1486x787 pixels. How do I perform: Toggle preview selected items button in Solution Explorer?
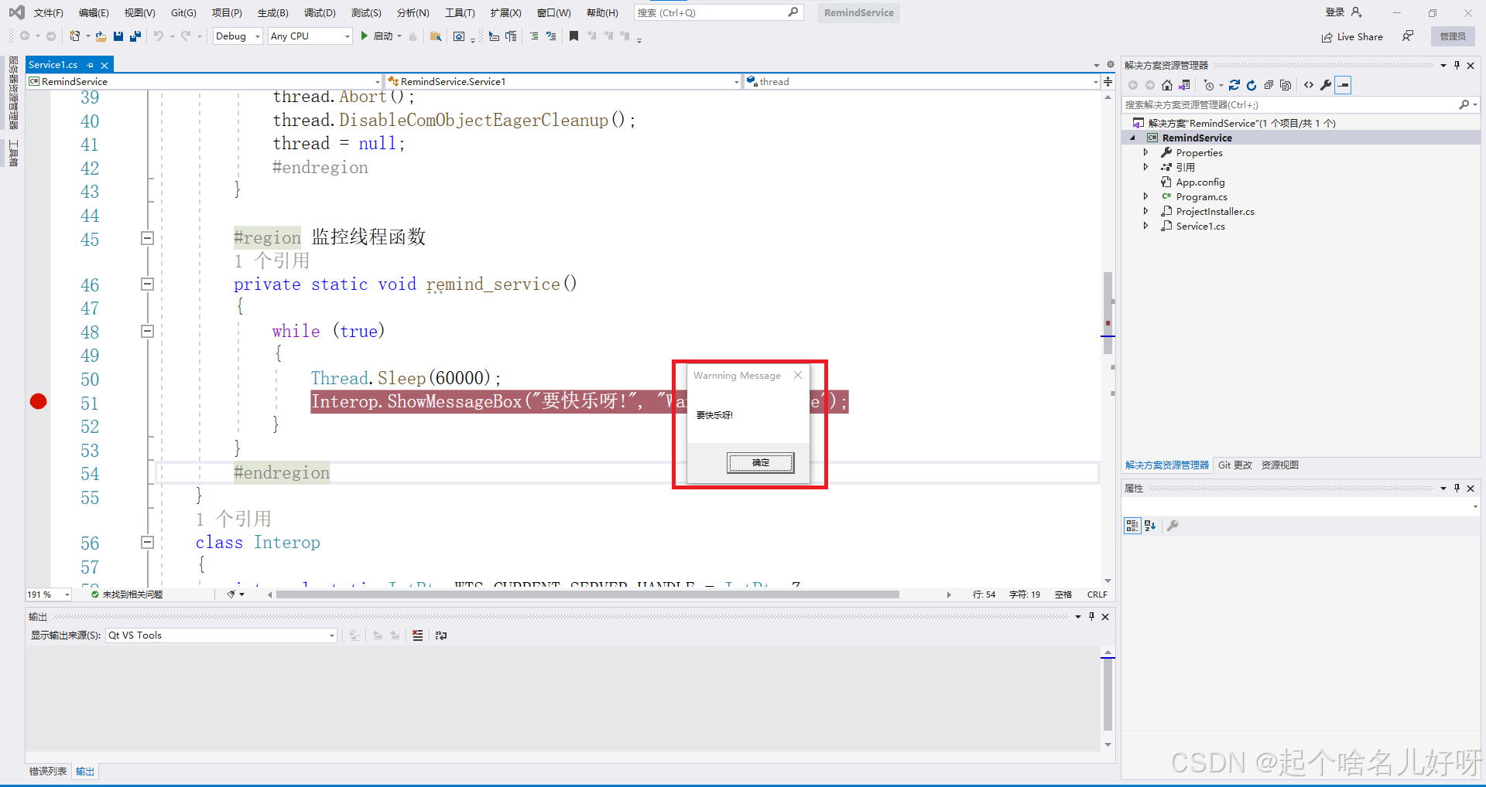click(x=1344, y=85)
